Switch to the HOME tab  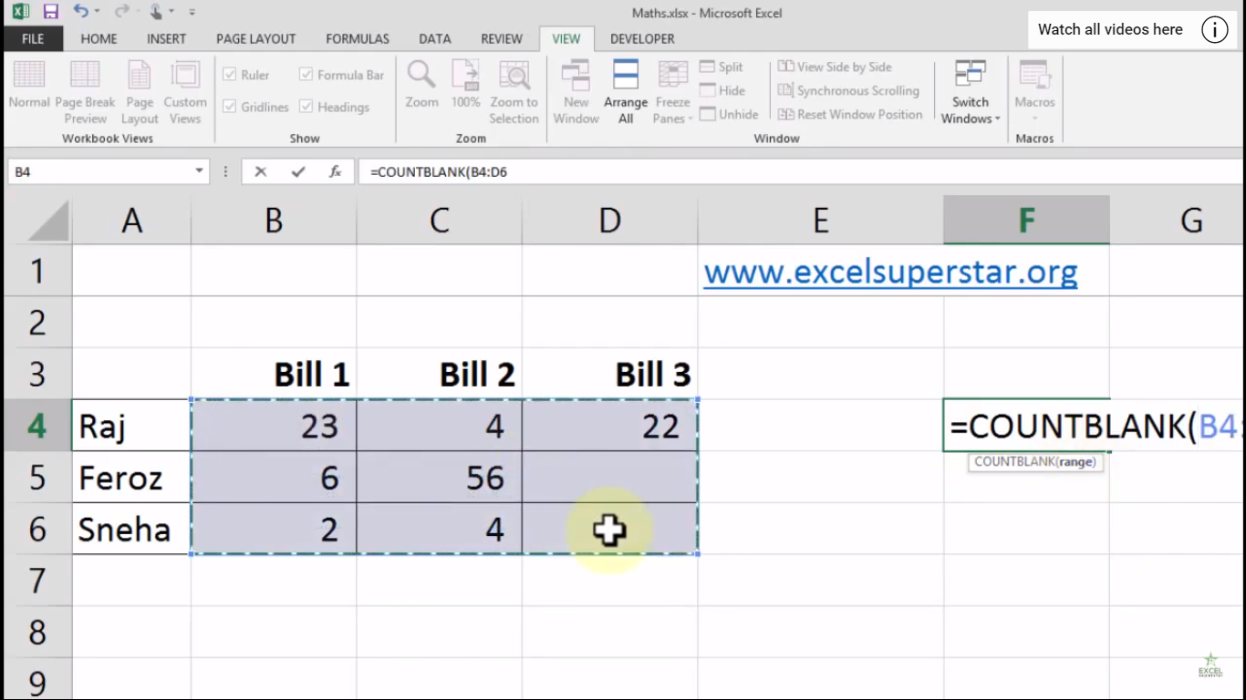(x=99, y=39)
